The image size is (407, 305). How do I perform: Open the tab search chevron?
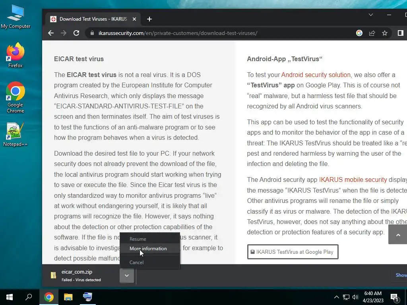[x=371, y=15]
